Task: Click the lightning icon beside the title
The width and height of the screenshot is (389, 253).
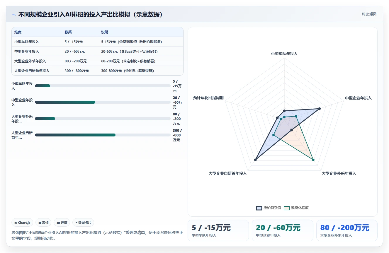Action: [14, 15]
